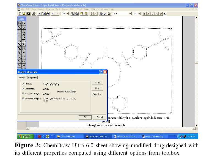
Task: Choose the Text tool (letter A)
Action: 24,32
